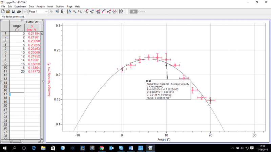
Task: Open the Insert menu
Action: 50,6
